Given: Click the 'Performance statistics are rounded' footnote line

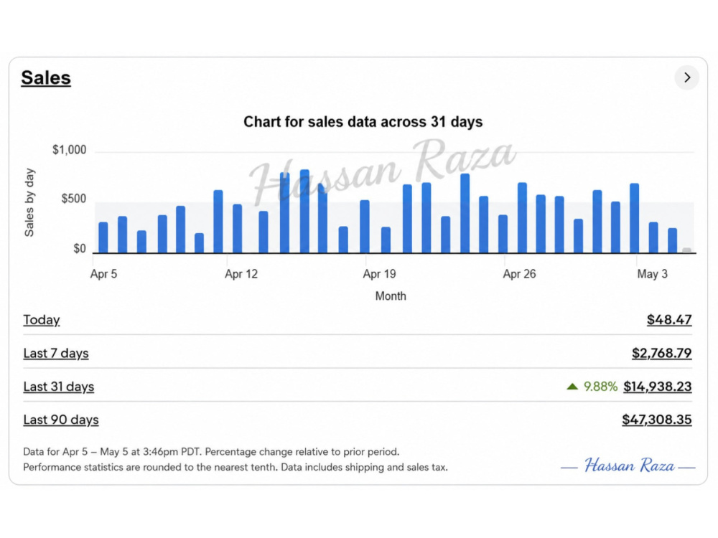Looking at the screenshot, I should (236, 467).
